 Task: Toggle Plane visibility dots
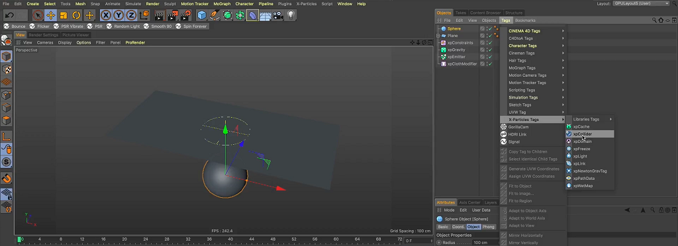(x=487, y=36)
